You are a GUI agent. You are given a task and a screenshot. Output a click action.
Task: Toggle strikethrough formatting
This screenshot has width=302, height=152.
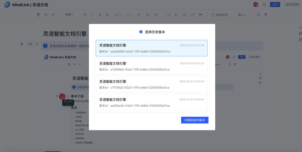[107, 15]
